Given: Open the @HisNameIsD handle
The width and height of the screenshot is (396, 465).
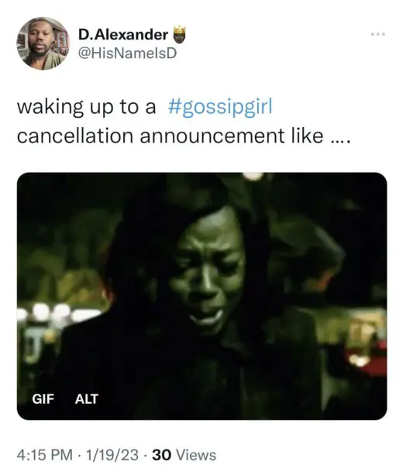Looking at the screenshot, I should [x=127, y=53].
